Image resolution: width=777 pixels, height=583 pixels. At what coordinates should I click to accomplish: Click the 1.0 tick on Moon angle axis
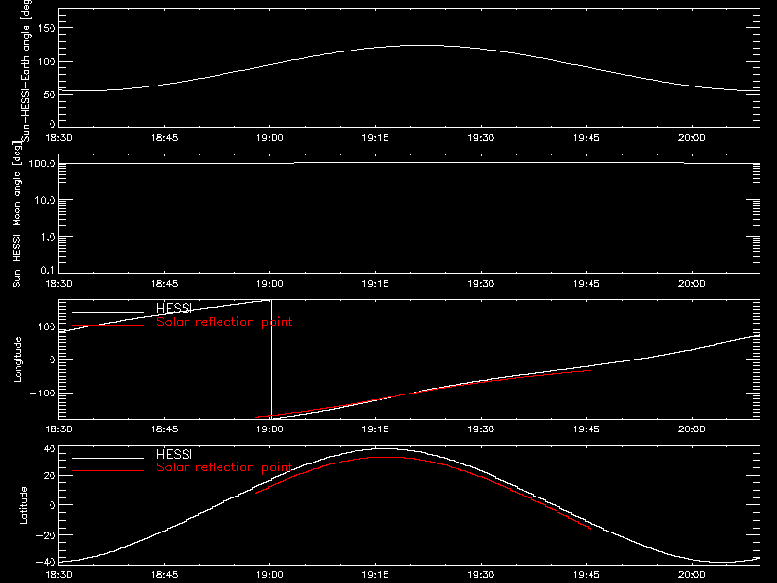pyautogui.click(x=48, y=237)
